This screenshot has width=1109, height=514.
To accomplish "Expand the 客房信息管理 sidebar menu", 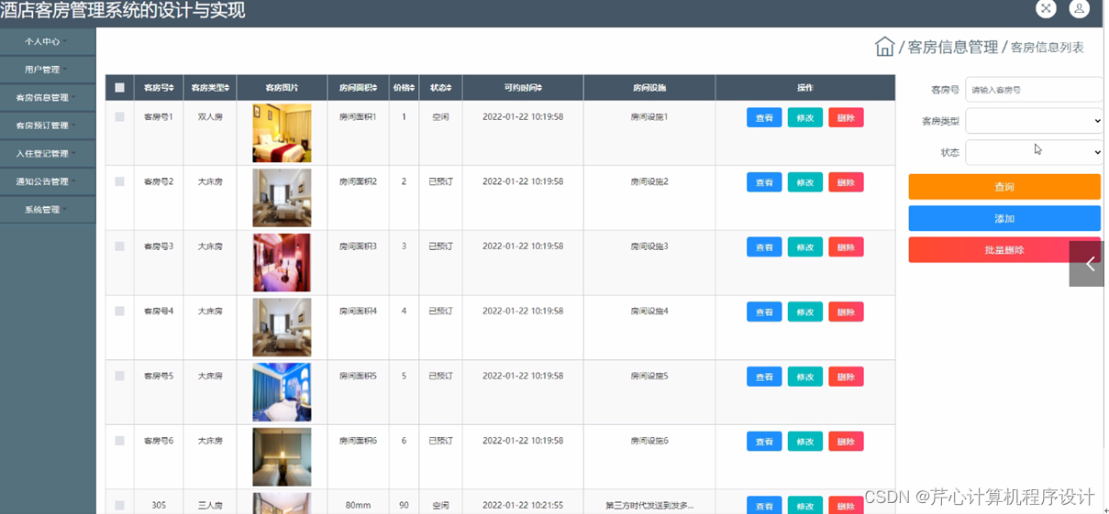I will point(47,97).
